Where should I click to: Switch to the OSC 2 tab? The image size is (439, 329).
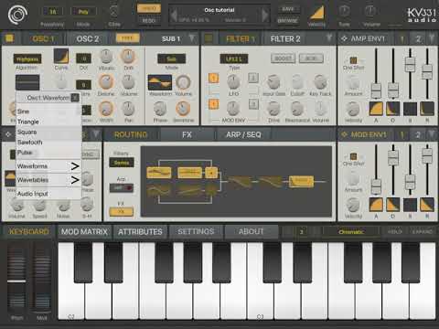tap(88, 38)
